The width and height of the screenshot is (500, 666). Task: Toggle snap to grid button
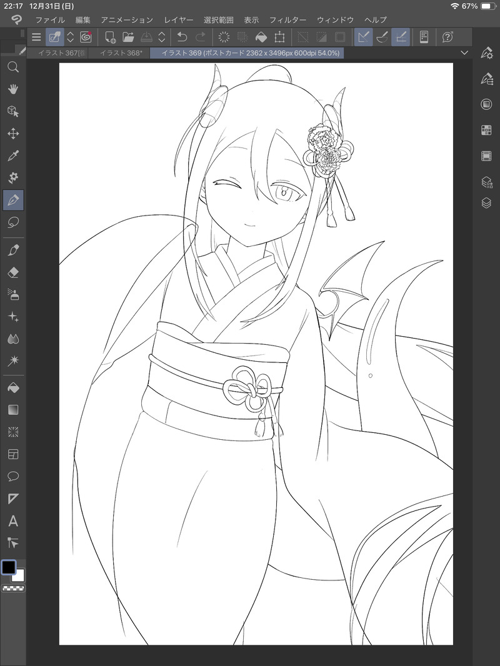[401, 37]
